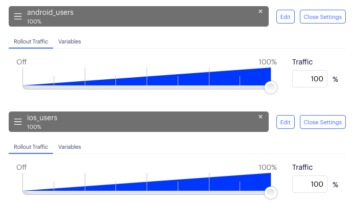Viewport: 354px width, 202px height.
Task: Click the ios_users drag handle icon
Action: click(x=18, y=122)
